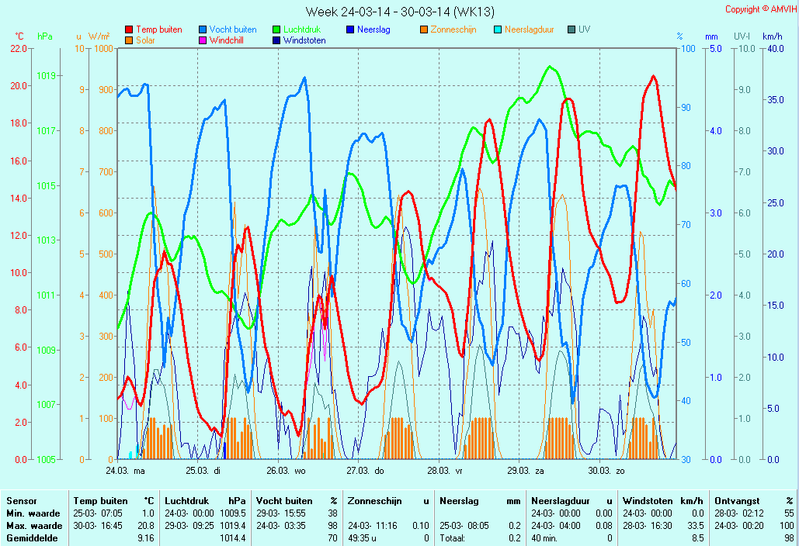Click the 29.03. za date label
The image size is (799, 546).
(526, 470)
